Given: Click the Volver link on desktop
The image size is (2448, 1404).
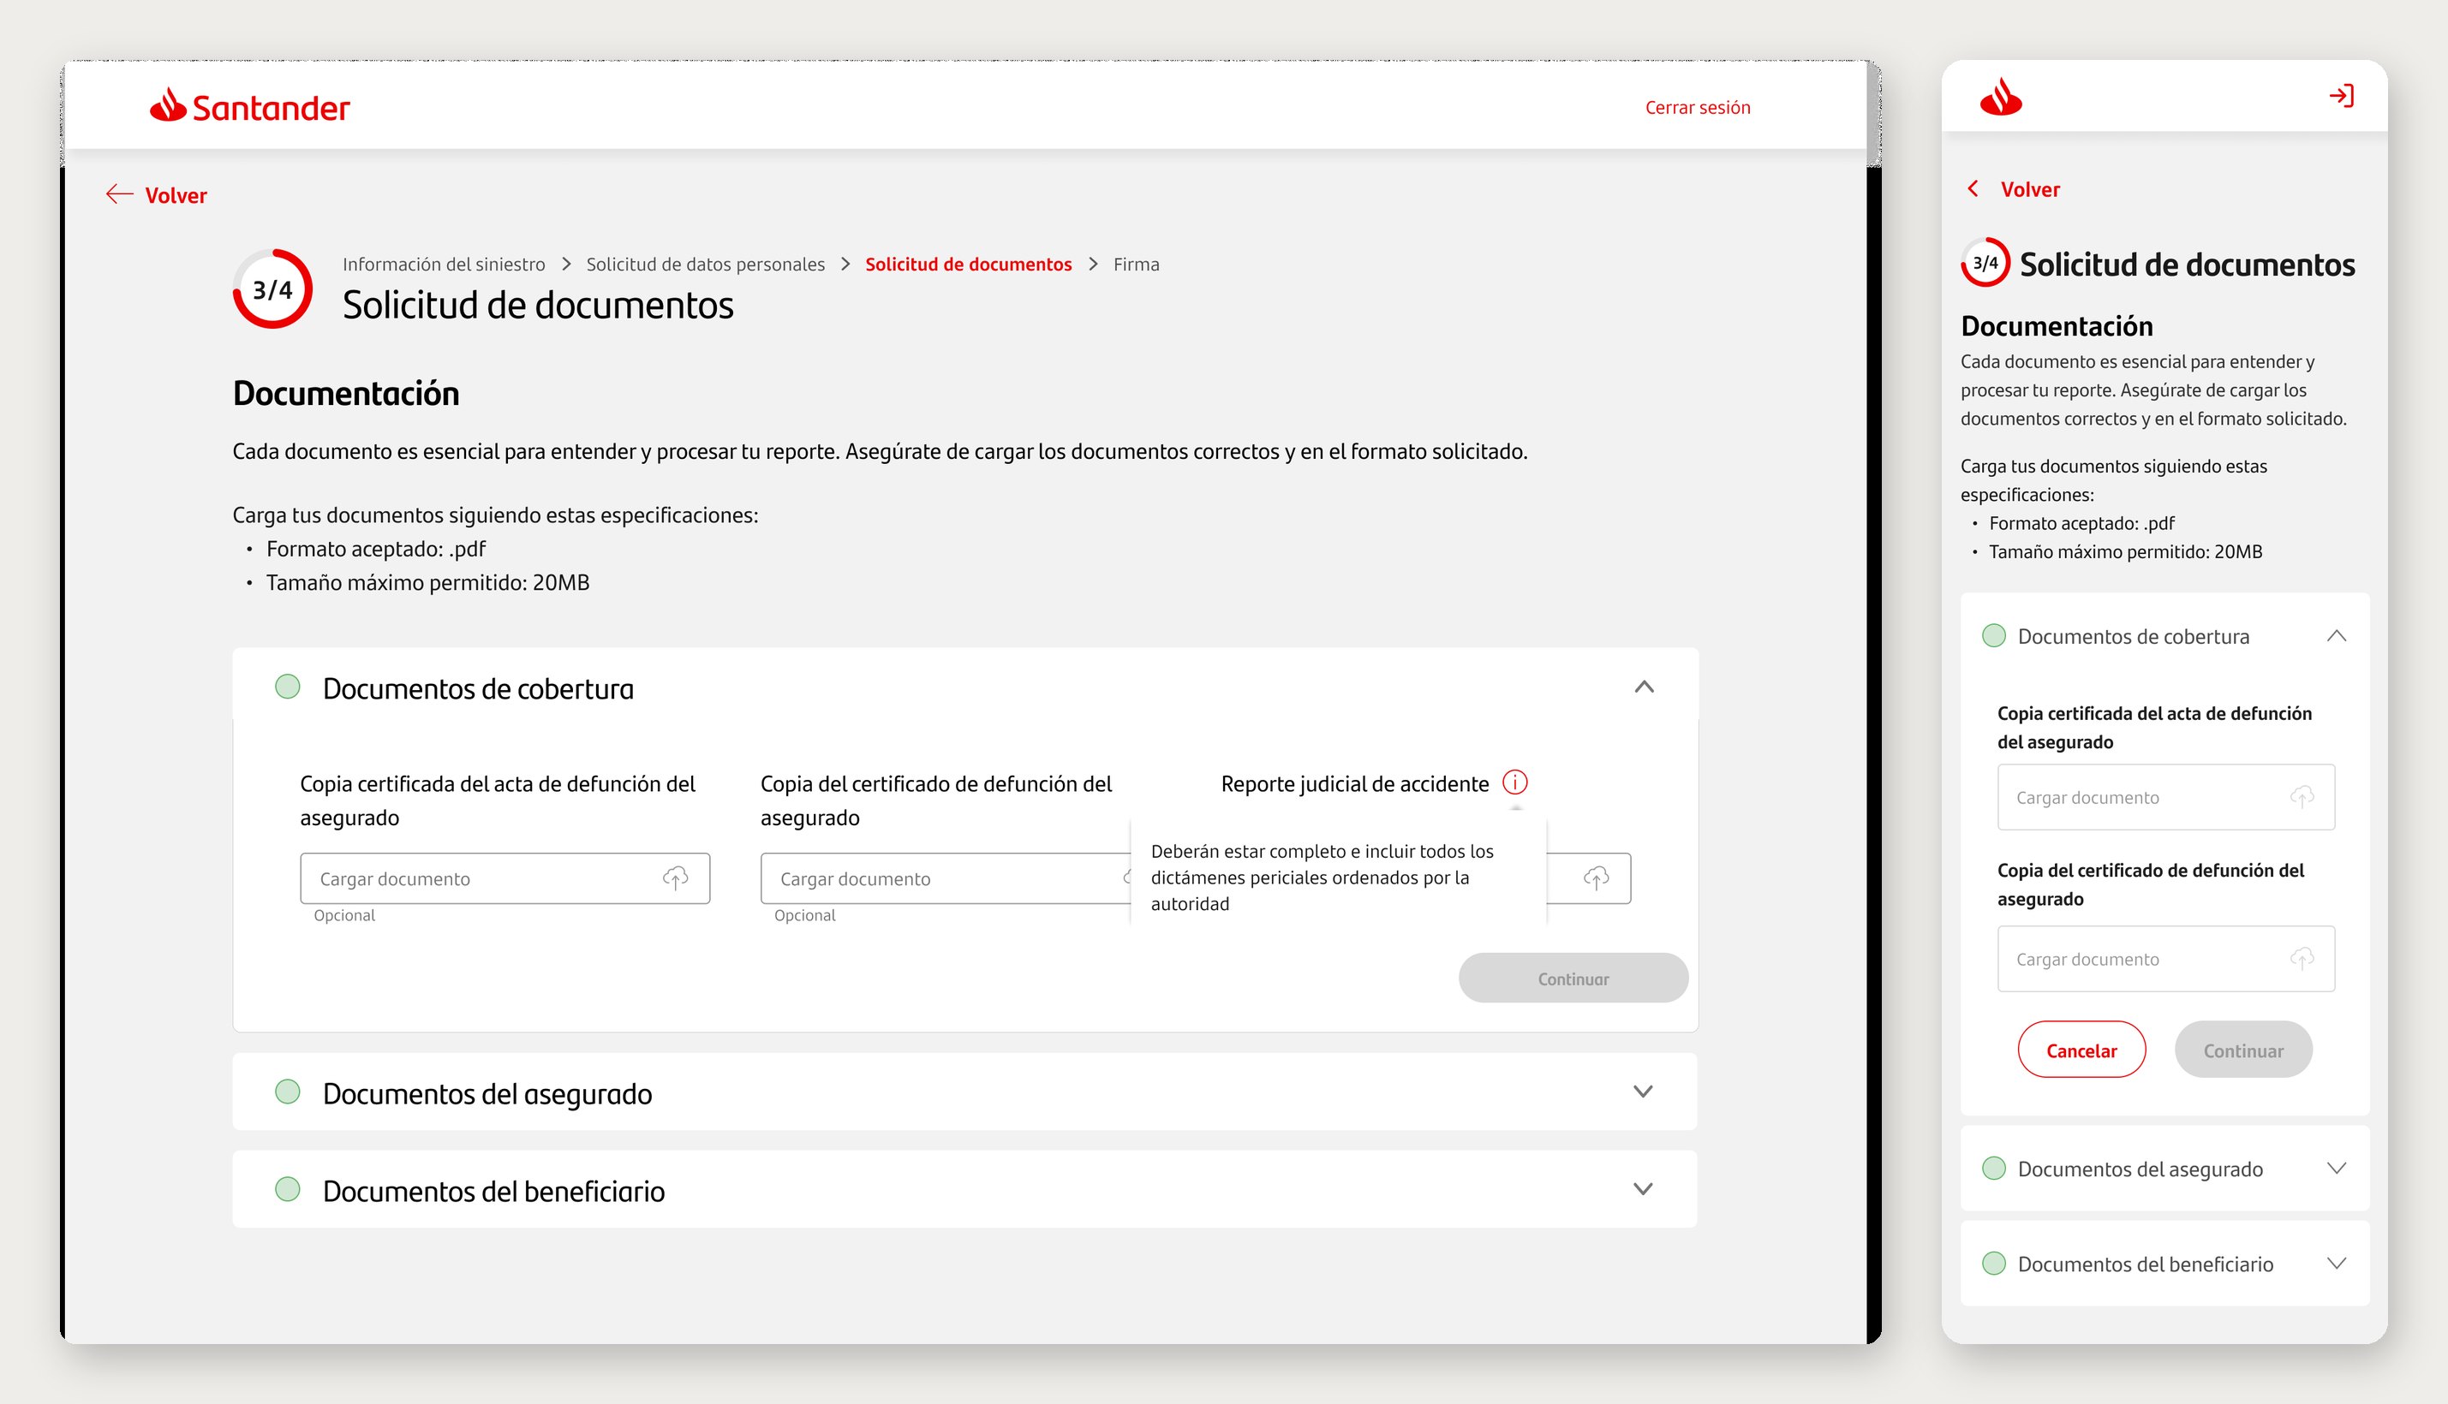Looking at the screenshot, I should (176, 196).
